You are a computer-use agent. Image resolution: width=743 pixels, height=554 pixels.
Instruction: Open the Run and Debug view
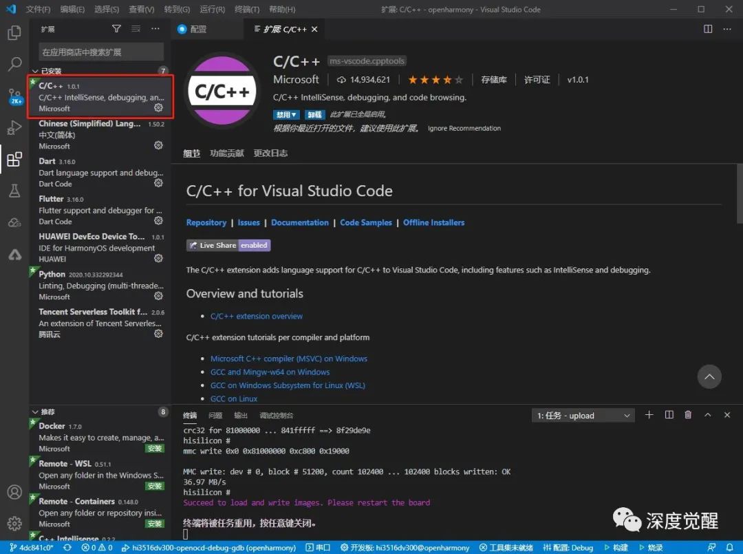pos(14,127)
